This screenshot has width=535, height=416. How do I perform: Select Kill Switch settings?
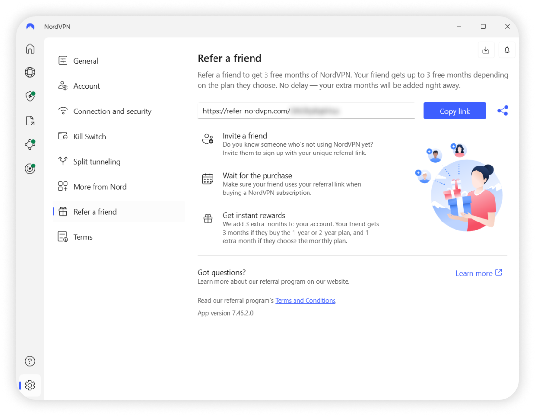pyautogui.click(x=89, y=136)
